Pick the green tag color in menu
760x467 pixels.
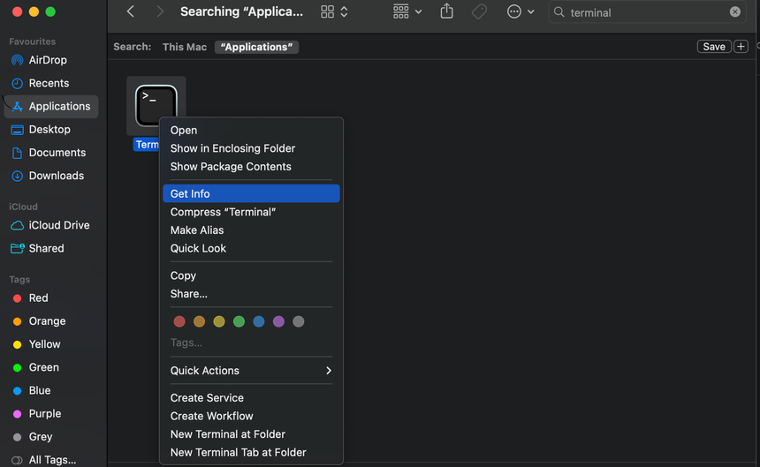pos(239,321)
